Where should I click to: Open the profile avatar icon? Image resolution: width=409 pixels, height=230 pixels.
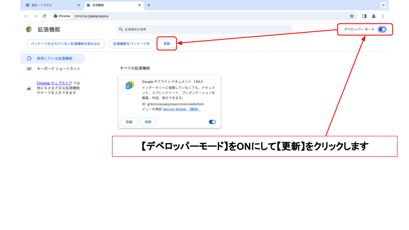click(x=374, y=16)
